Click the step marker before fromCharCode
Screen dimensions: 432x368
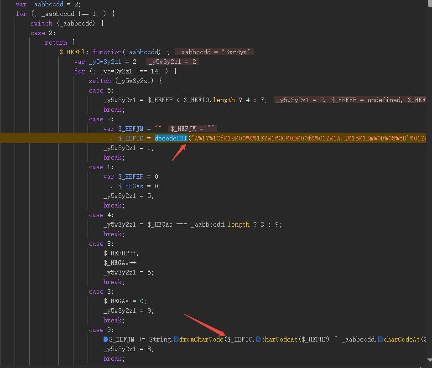pyautogui.click(x=177, y=339)
